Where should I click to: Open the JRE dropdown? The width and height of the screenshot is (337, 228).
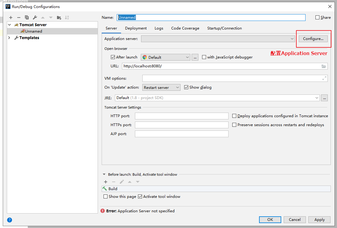(217, 98)
